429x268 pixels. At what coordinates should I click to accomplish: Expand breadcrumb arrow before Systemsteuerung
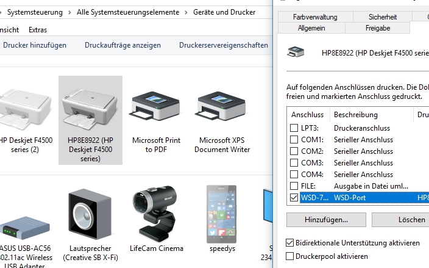(1, 13)
